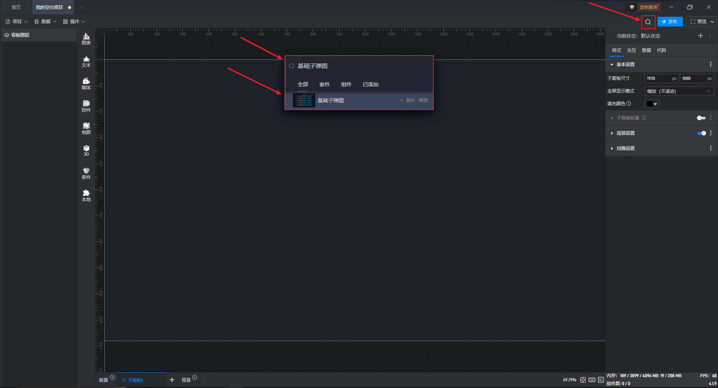
Task: Click the chevron next to the add-state plus
Action: pos(710,36)
